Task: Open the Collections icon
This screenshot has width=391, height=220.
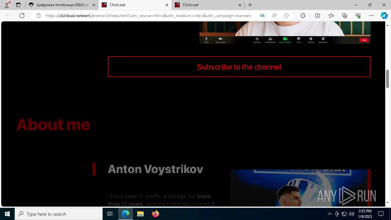Action: (x=345, y=16)
